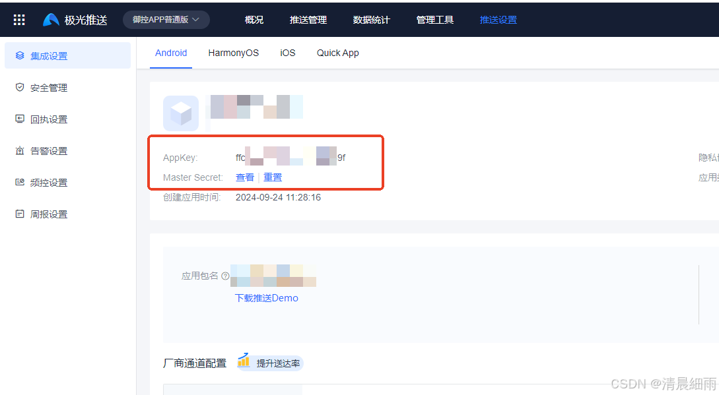Switch to the Android tab

pyautogui.click(x=171, y=53)
